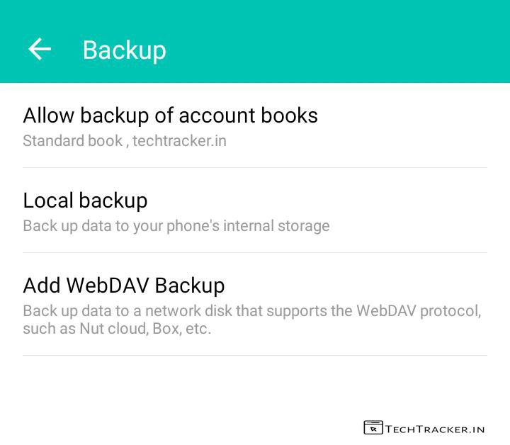Click the divider below Allow backup of account books

point(255,168)
